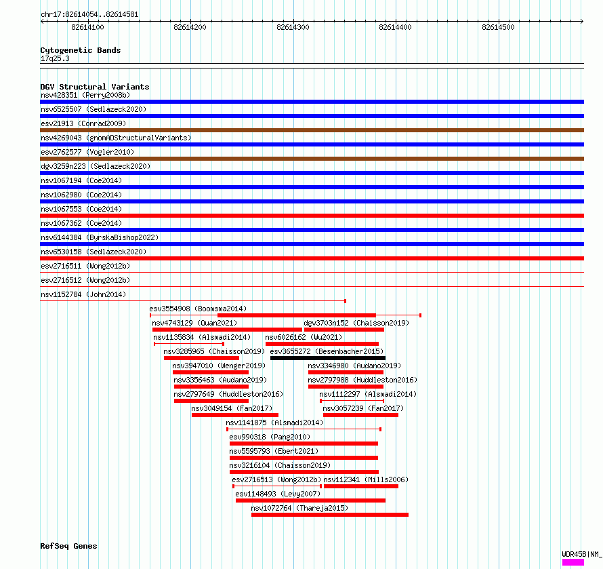Open nsv3057239 (Fan2017) label

pos(363,408)
